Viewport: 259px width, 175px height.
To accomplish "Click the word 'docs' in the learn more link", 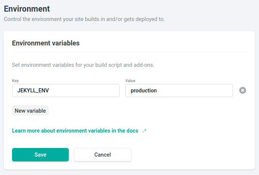I will pyautogui.click(x=132, y=131).
